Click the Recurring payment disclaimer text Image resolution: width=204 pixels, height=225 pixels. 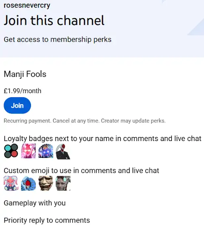[84, 121]
